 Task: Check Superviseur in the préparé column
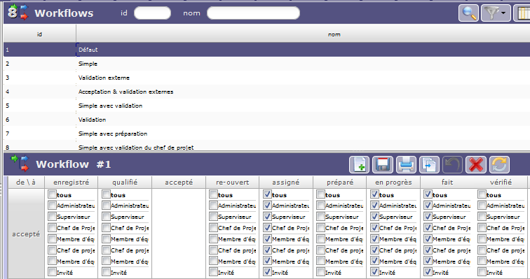pyautogui.click(x=321, y=216)
